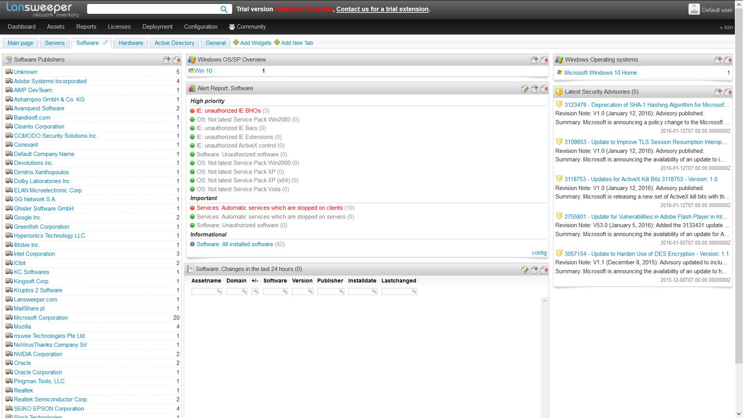Image resolution: width=743 pixels, height=418 pixels.
Task: Switch to the Main page tab
Action: coord(20,43)
